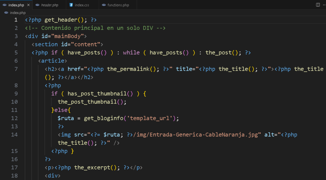
Task: Click the split editor icon
Action: tap(318, 5)
